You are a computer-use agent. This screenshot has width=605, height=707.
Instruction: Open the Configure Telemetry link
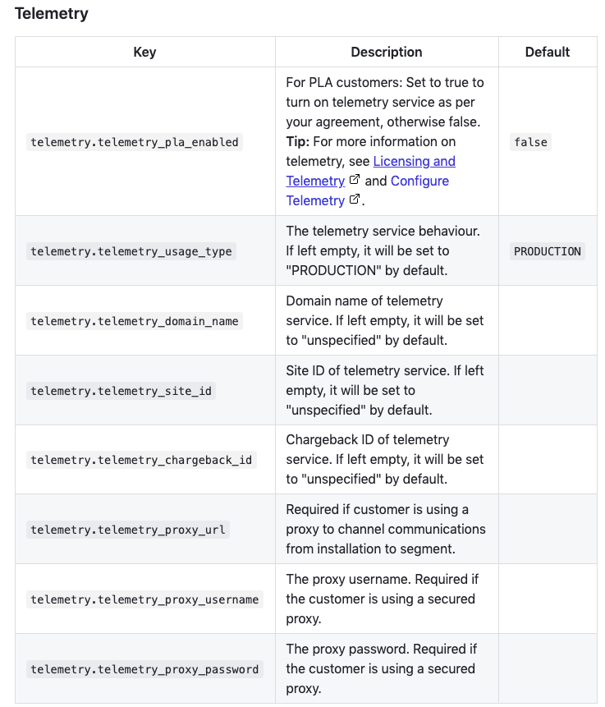coord(419,181)
